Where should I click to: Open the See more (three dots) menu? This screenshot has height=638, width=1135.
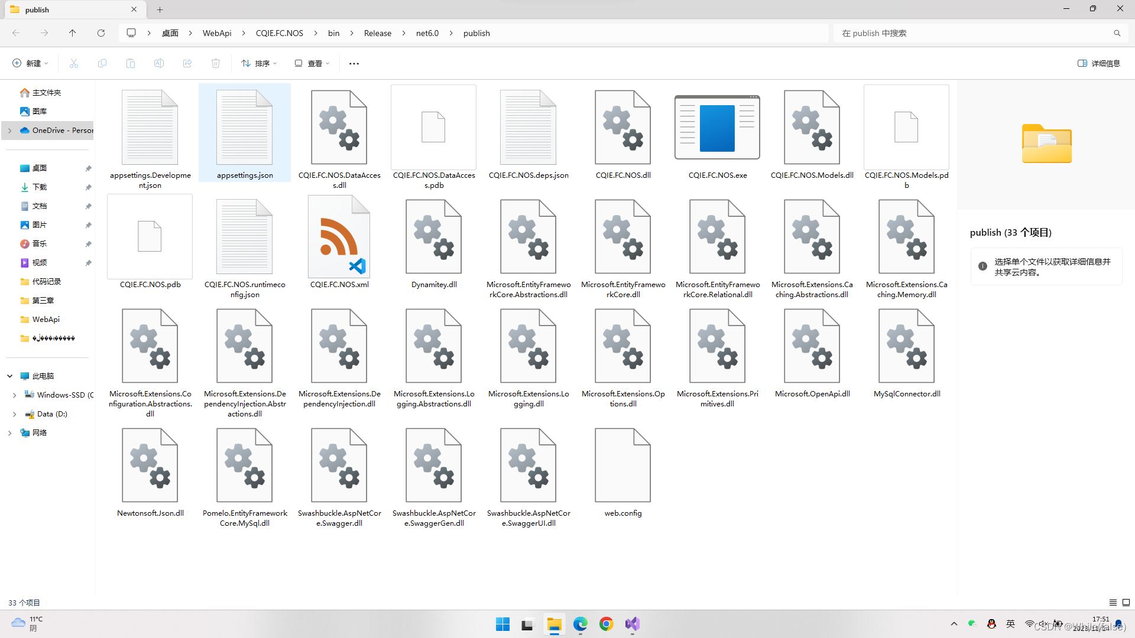coord(354,63)
